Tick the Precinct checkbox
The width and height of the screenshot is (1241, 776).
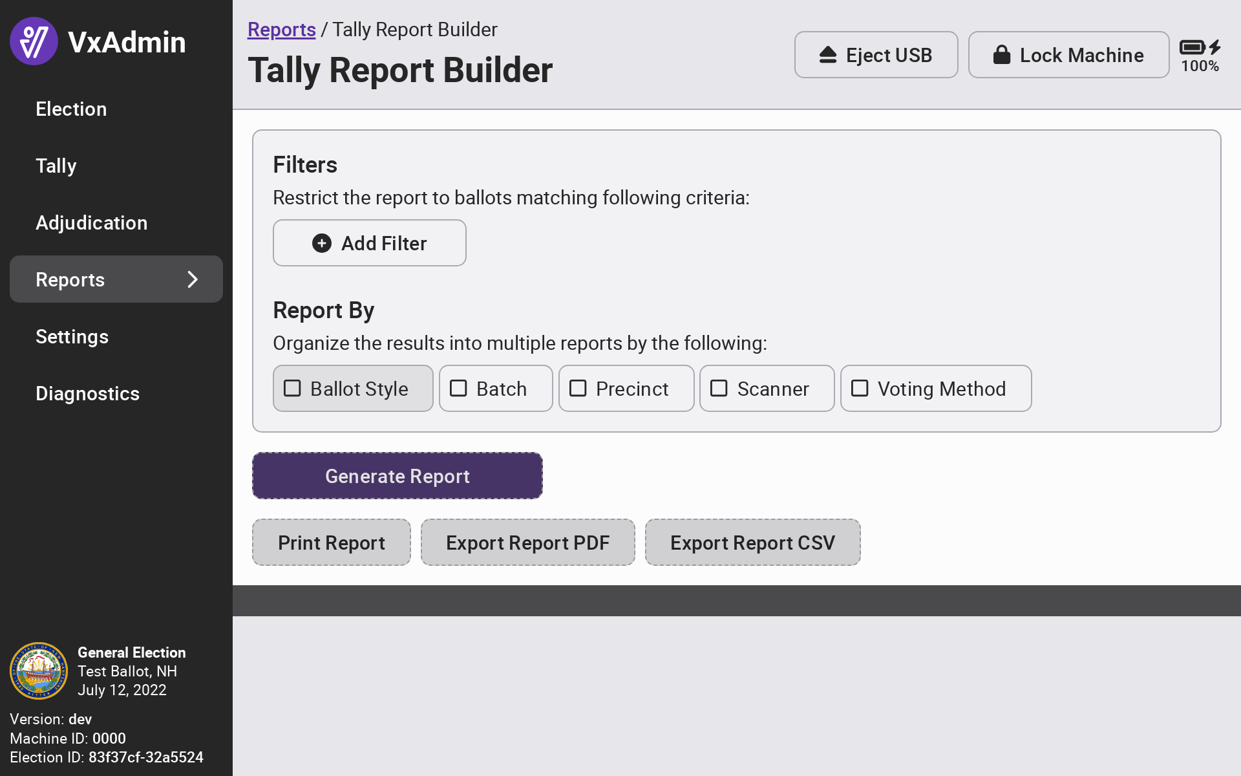tap(578, 389)
